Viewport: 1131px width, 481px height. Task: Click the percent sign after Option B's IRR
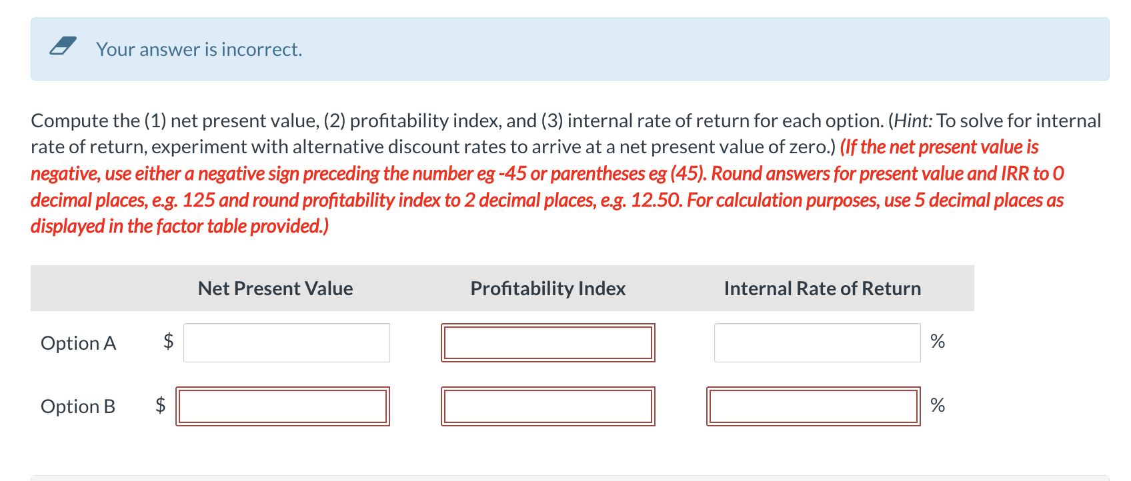point(938,405)
